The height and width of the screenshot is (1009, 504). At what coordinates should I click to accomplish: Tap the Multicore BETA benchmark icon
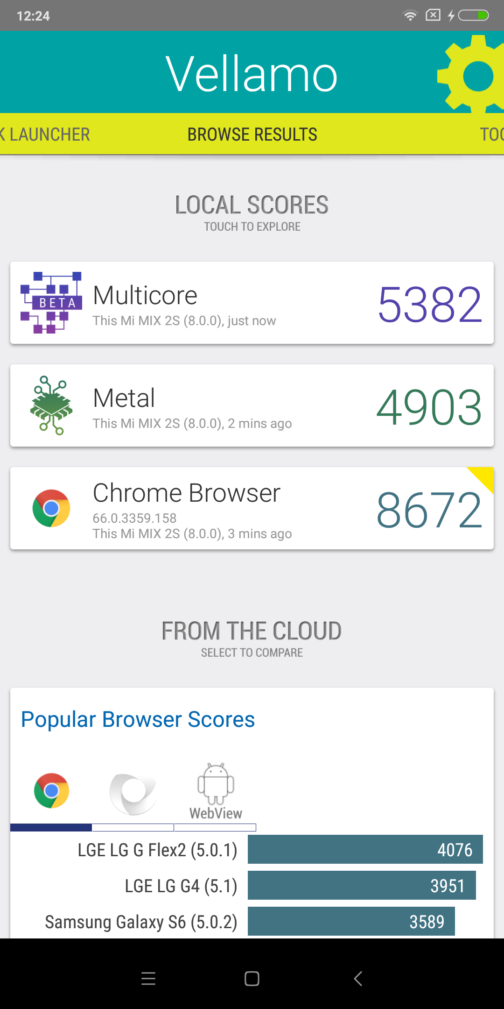click(x=51, y=303)
